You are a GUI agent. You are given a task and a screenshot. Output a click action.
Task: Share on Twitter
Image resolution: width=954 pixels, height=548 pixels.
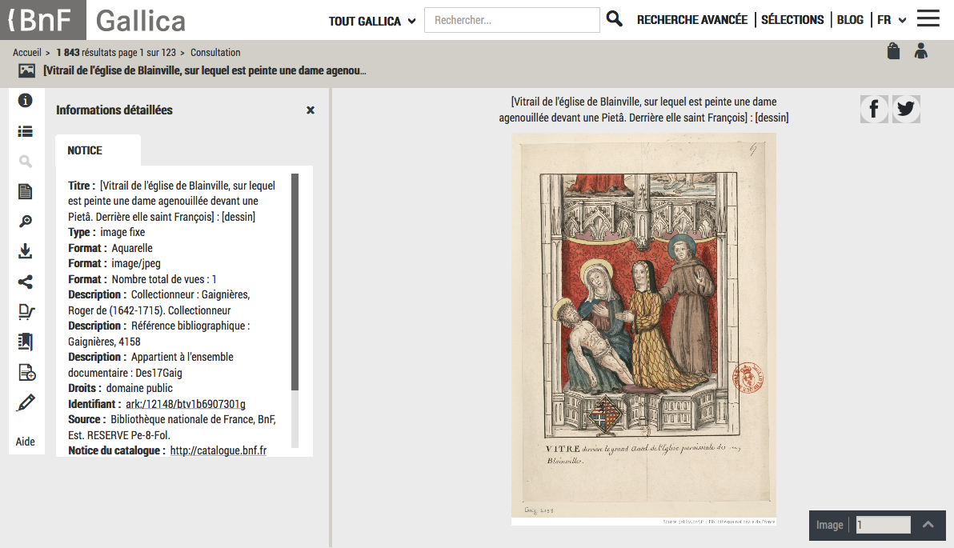906,109
